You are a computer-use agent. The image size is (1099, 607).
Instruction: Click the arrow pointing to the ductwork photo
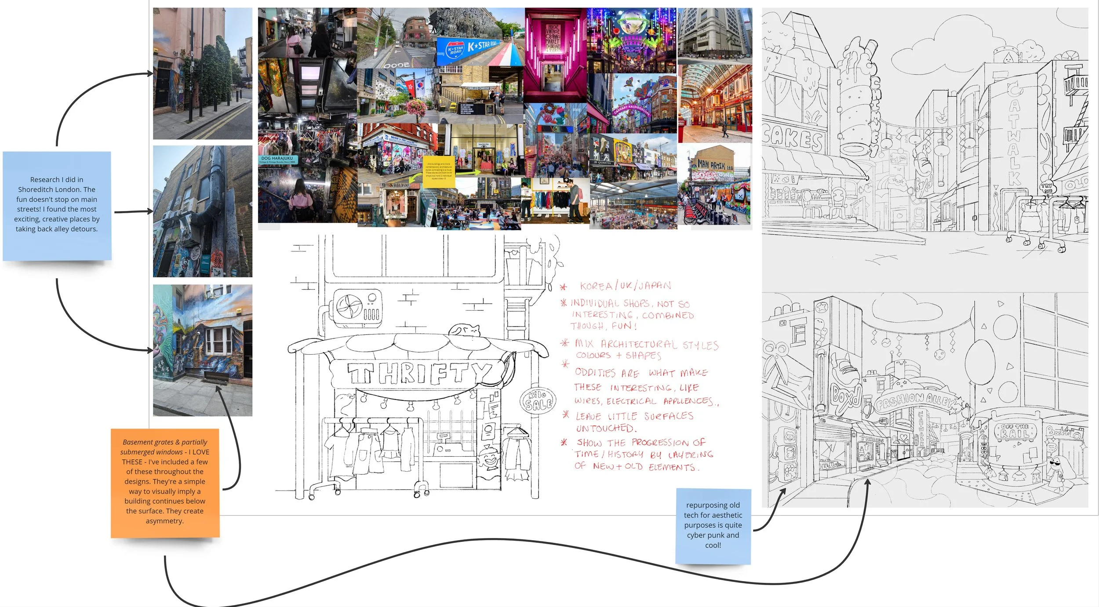tap(132, 212)
